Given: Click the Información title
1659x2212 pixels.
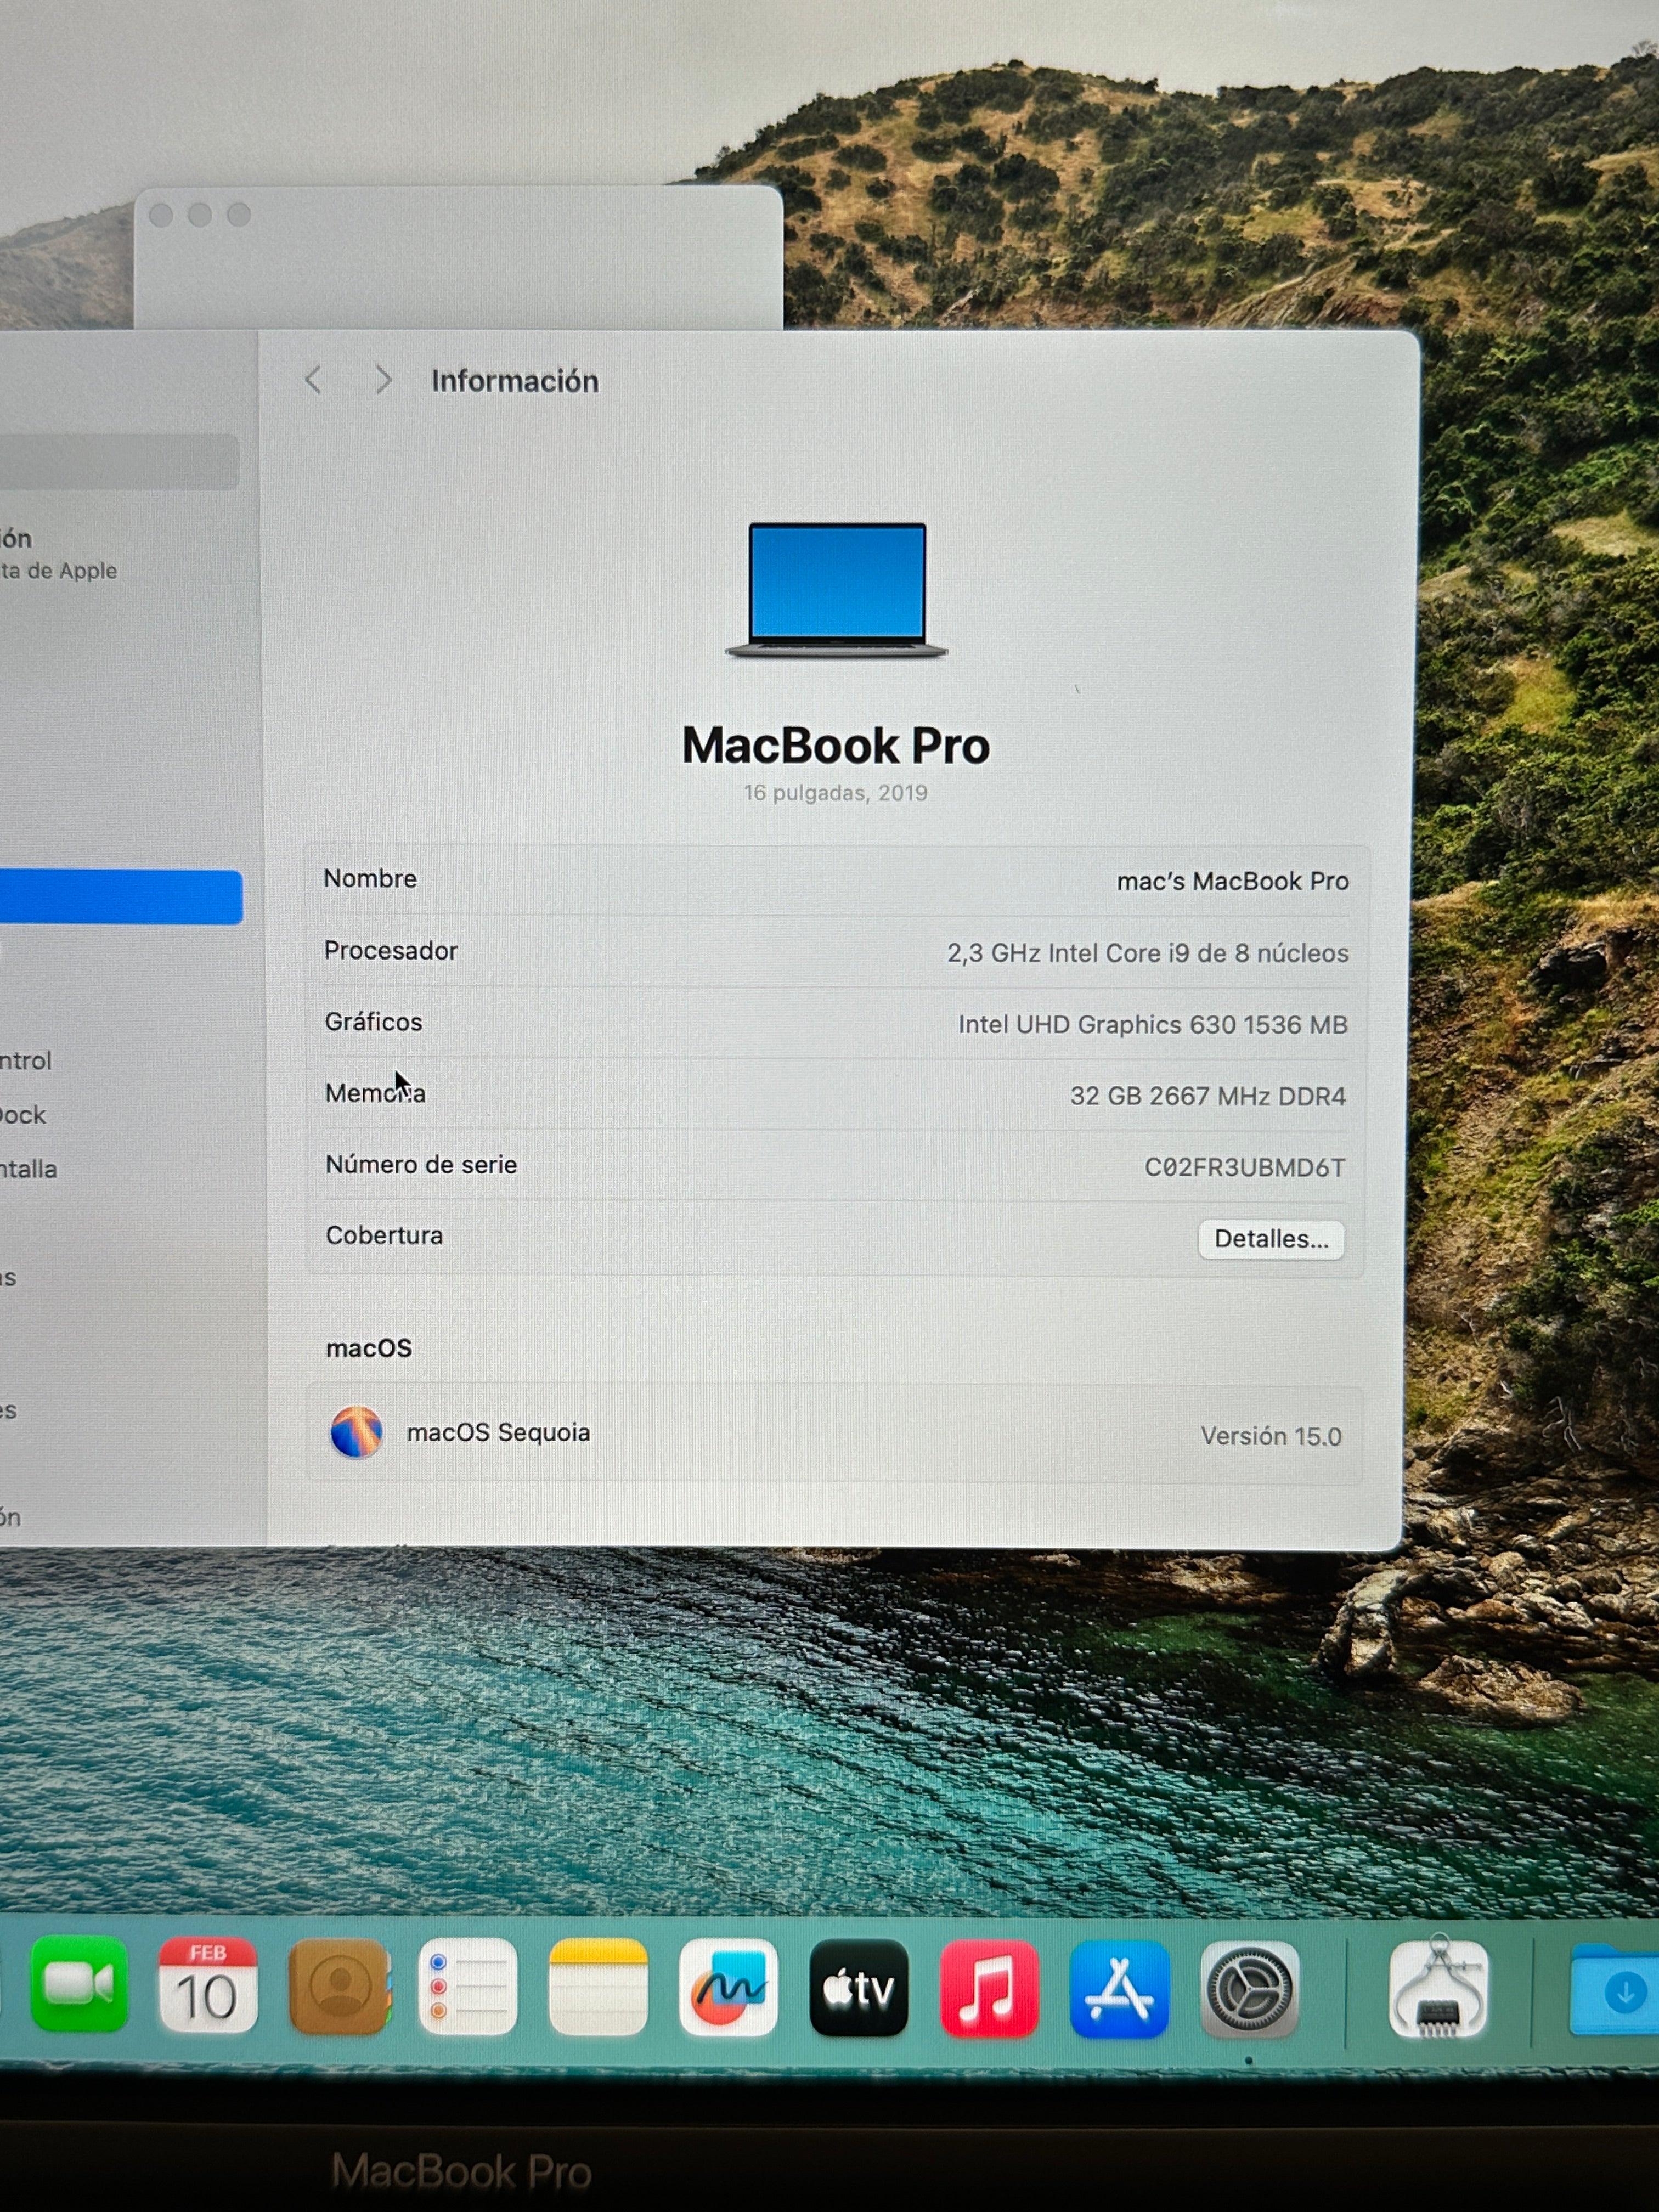Looking at the screenshot, I should click(x=515, y=381).
